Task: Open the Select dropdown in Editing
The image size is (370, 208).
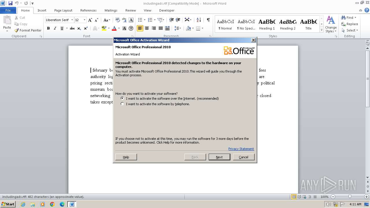Action: point(349,30)
